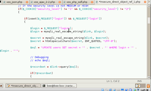Image resolution: width=151 pixels, height=91 pixels.
Task: Click the VirtualBox CPU chip icon
Action: pyautogui.click(x=130, y=90)
